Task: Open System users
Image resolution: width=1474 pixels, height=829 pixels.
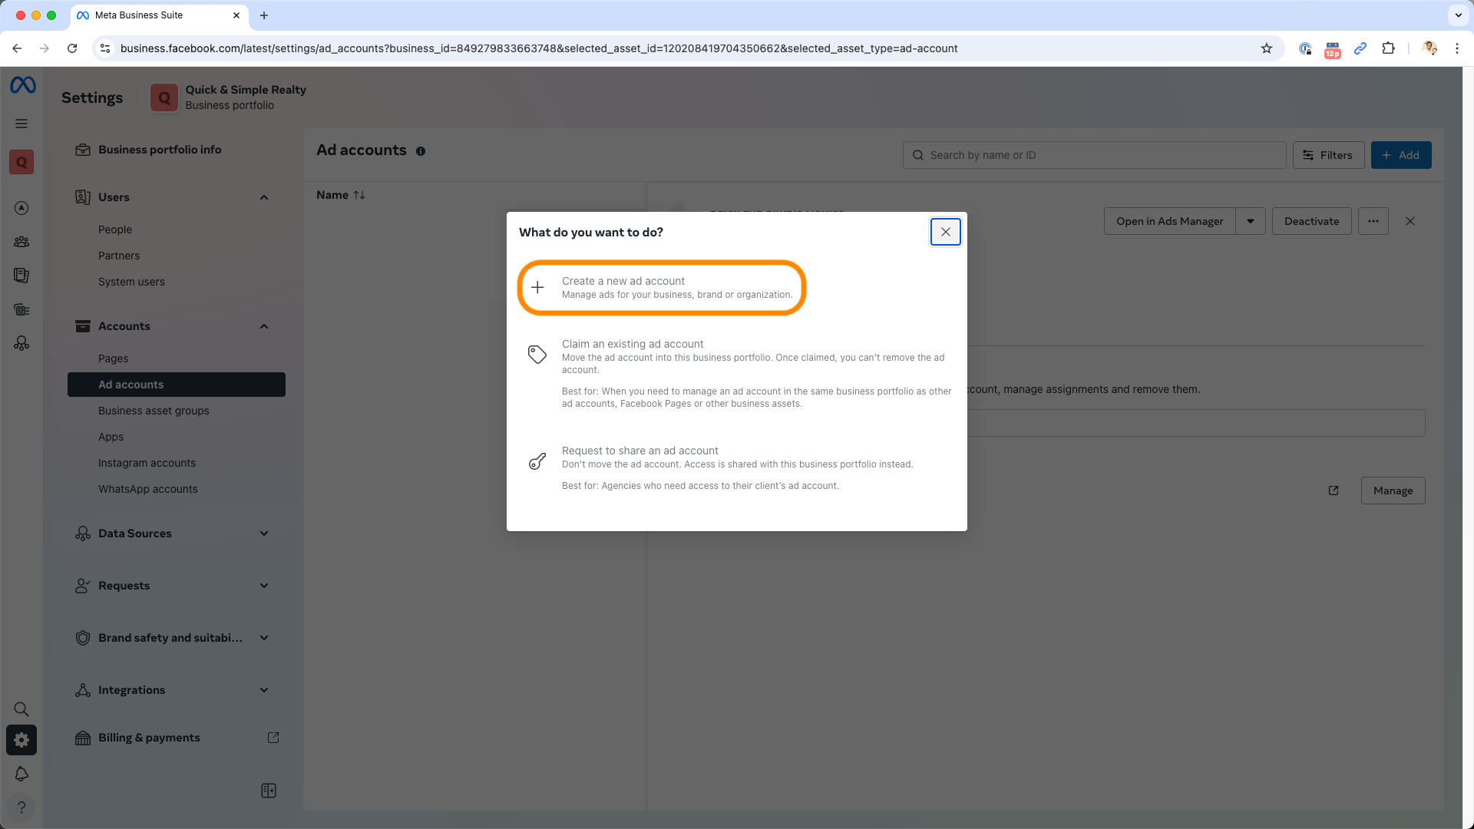Action: [131, 282]
